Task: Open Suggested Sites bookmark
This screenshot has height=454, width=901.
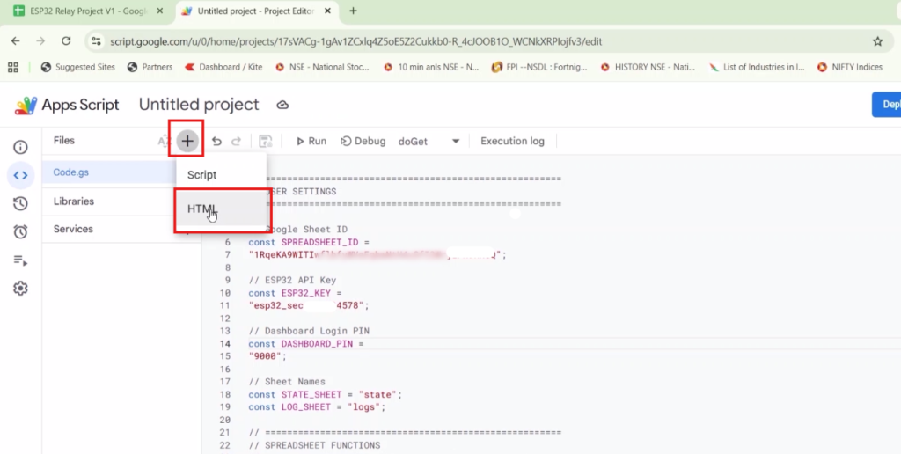Action: (x=78, y=67)
